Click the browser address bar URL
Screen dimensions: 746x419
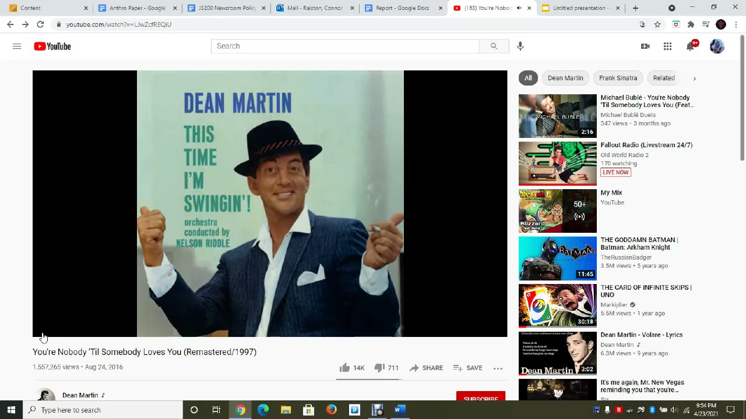click(x=119, y=24)
